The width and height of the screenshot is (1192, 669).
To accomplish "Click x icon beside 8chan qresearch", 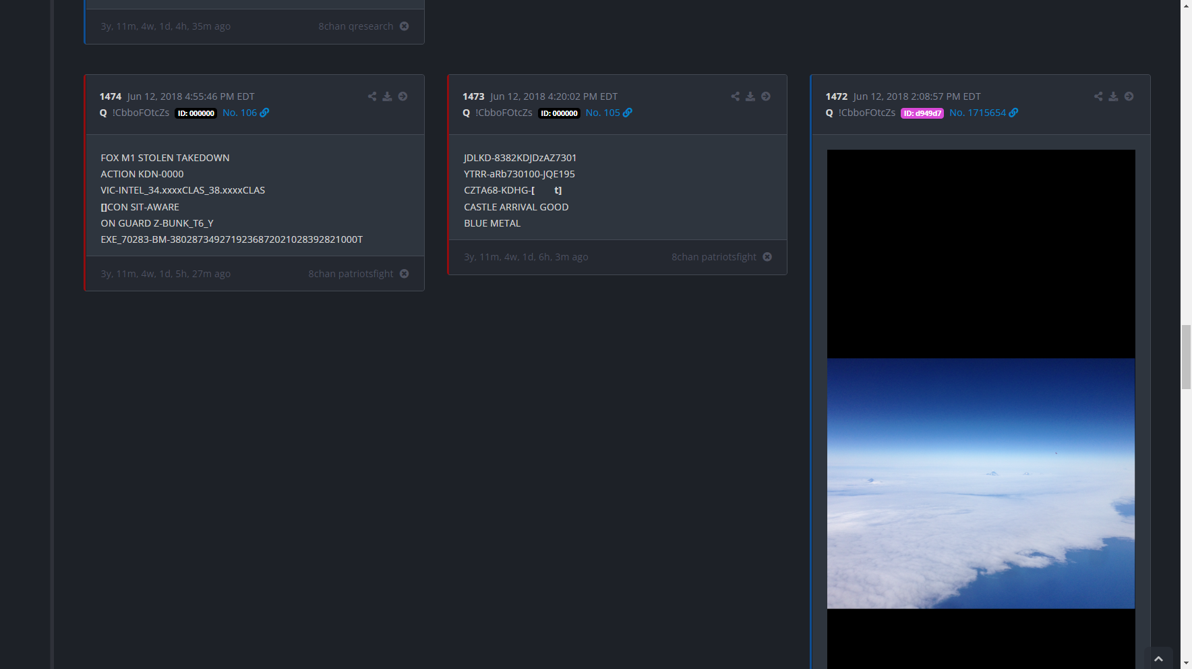I will [x=405, y=26].
